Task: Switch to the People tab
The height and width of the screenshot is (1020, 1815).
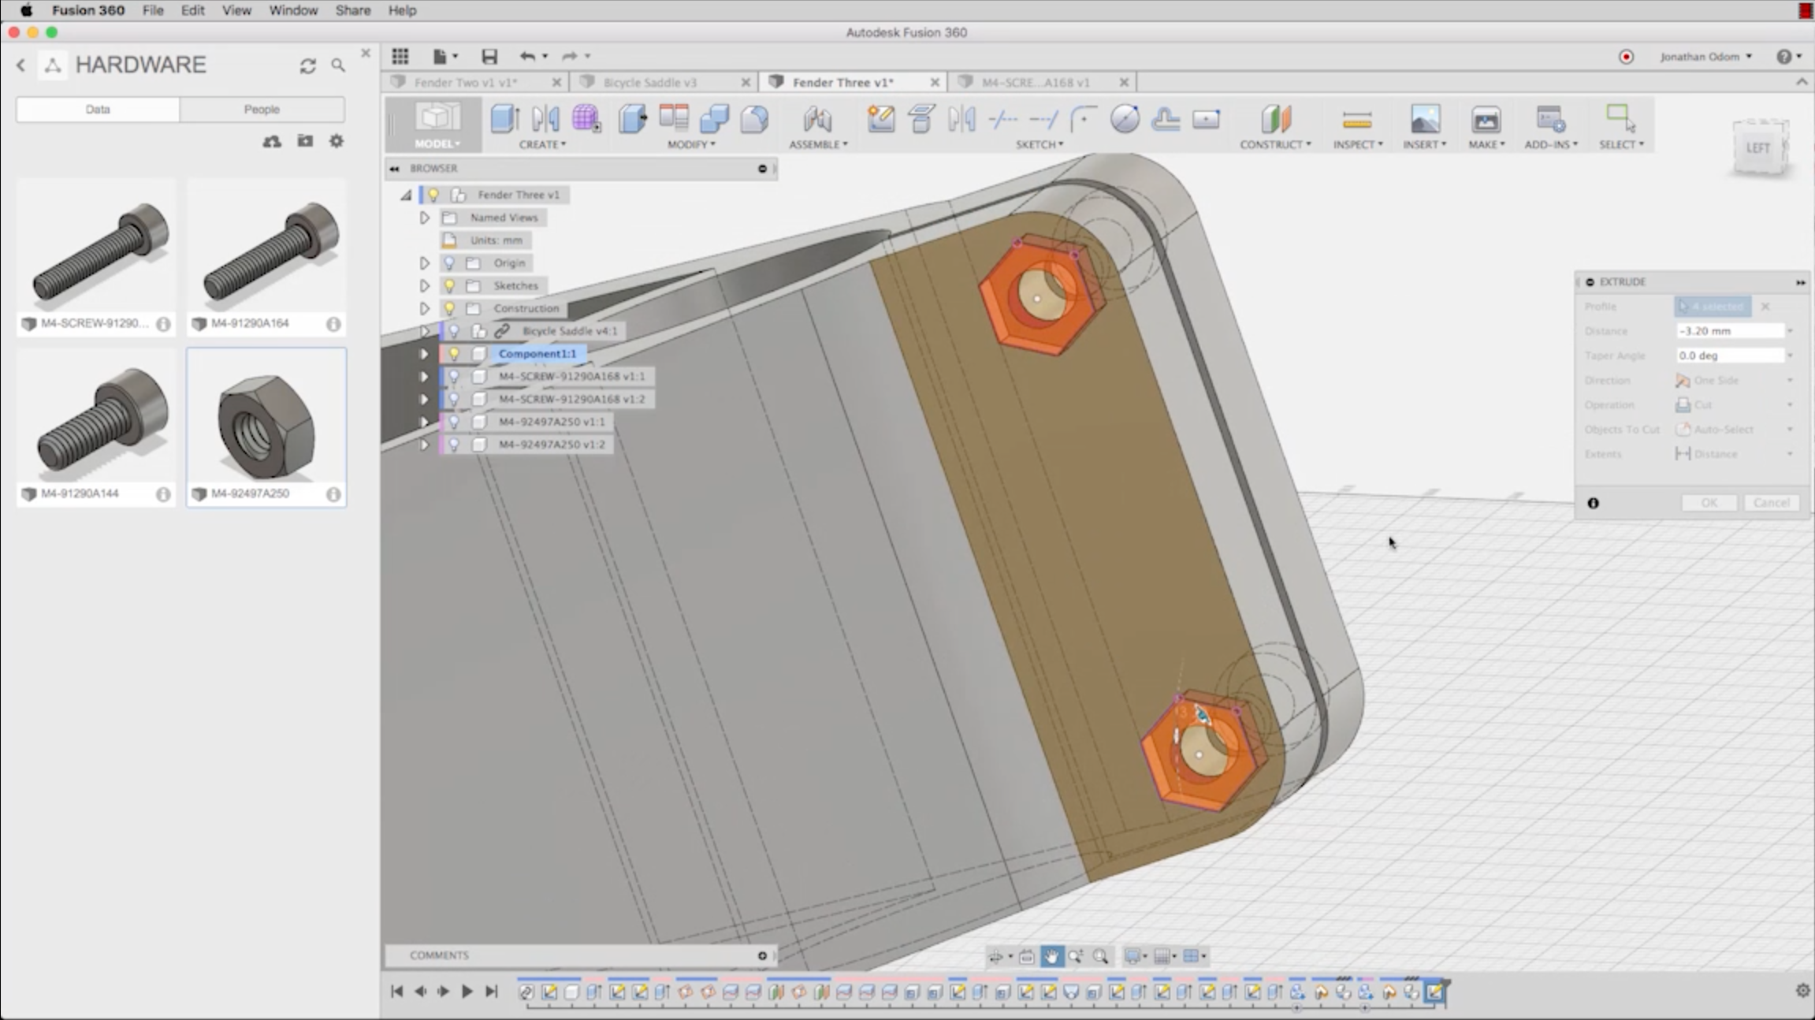Action: click(x=262, y=110)
